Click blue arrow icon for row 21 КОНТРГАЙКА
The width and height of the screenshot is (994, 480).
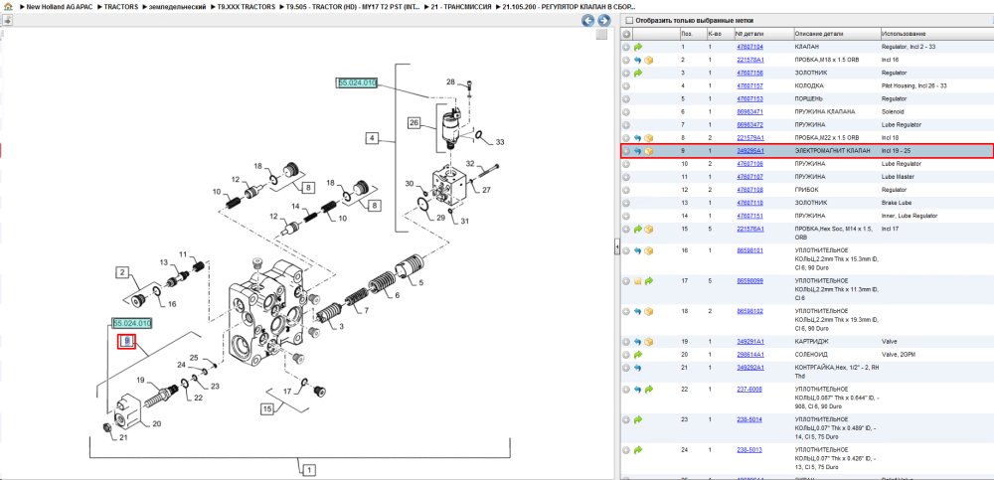click(x=638, y=368)
